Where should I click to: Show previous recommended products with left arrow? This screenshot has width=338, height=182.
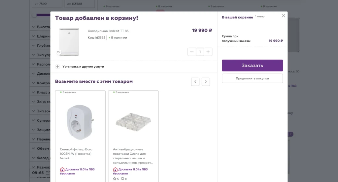pyautogui.click(x=195, y=82)
